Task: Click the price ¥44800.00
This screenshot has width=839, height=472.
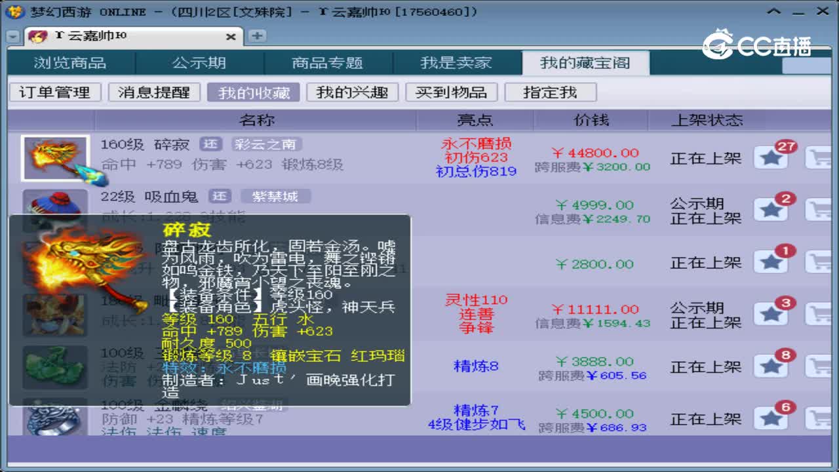Action: coord(595,153)
